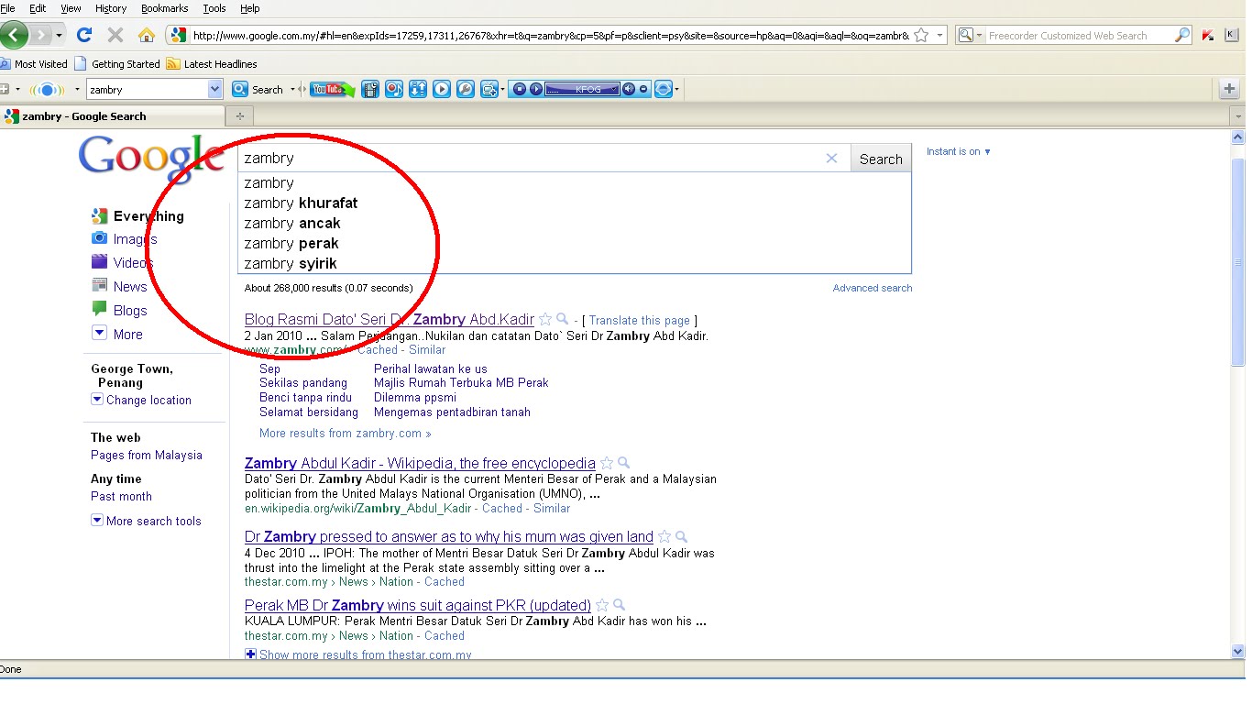This screenshot has width=1252, height=704.
Task: Star the 'Dr Zambry pressed to answer' result
Action: 664,536
